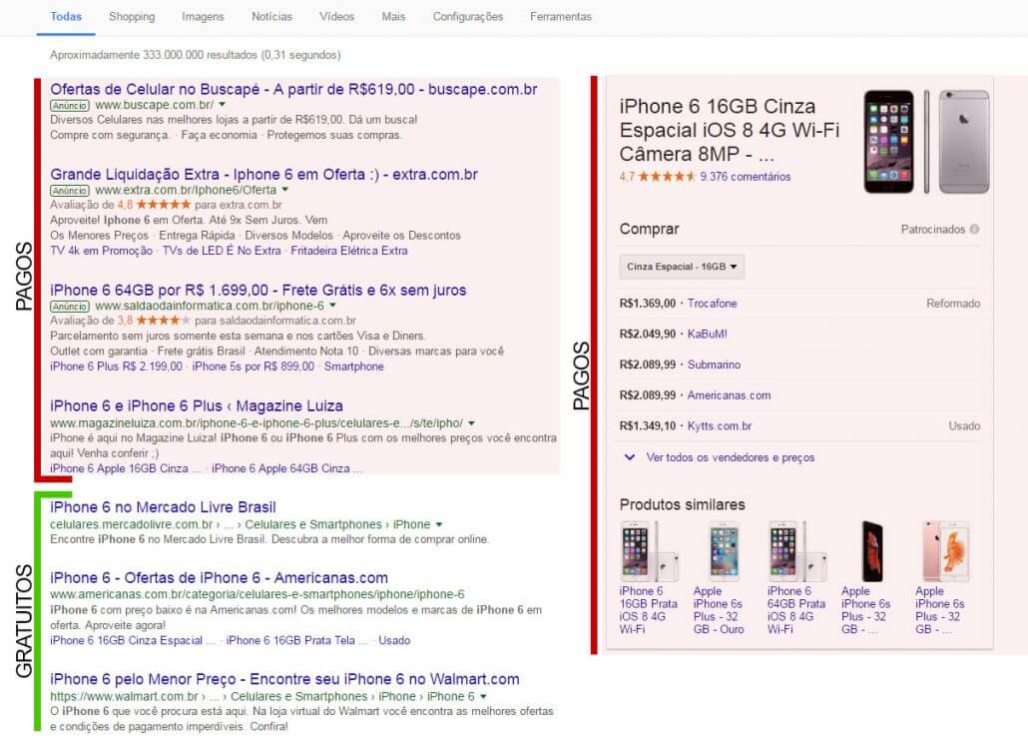Open iPhone 6 no Mercado Livre Brasil result
The image size is (1028, 738).
(x=163, y=507)
